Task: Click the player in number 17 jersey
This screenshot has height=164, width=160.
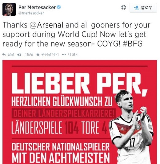Action: (131, 127)
